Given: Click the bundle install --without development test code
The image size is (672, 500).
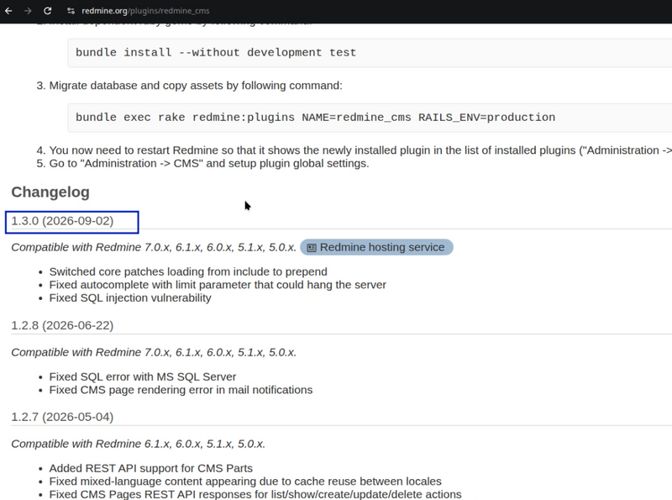Looking at the screenshot, I should point(216,52).
